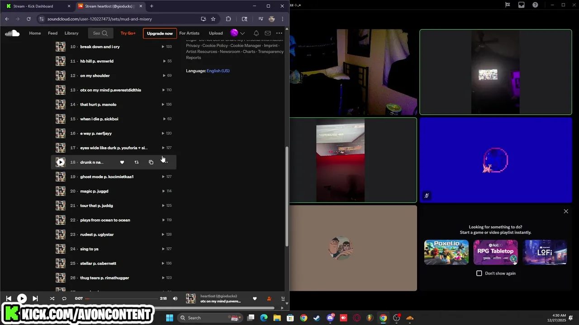Image resolution: width=579 pixels, height=325 pixels.
Task: Play track 18 from its thumbnail
Action: pyautogui.click(x=60, y=162)
